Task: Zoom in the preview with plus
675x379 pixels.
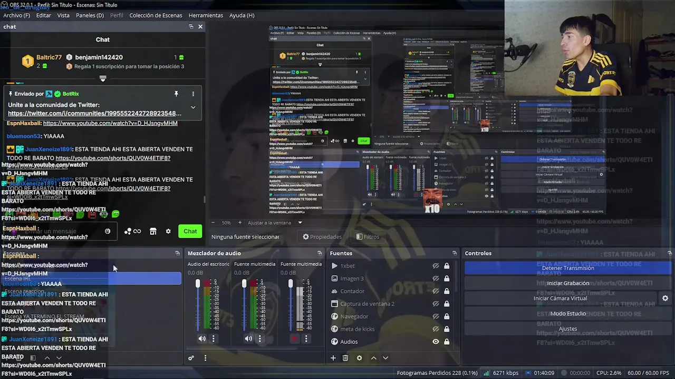Action: (240, 223)
